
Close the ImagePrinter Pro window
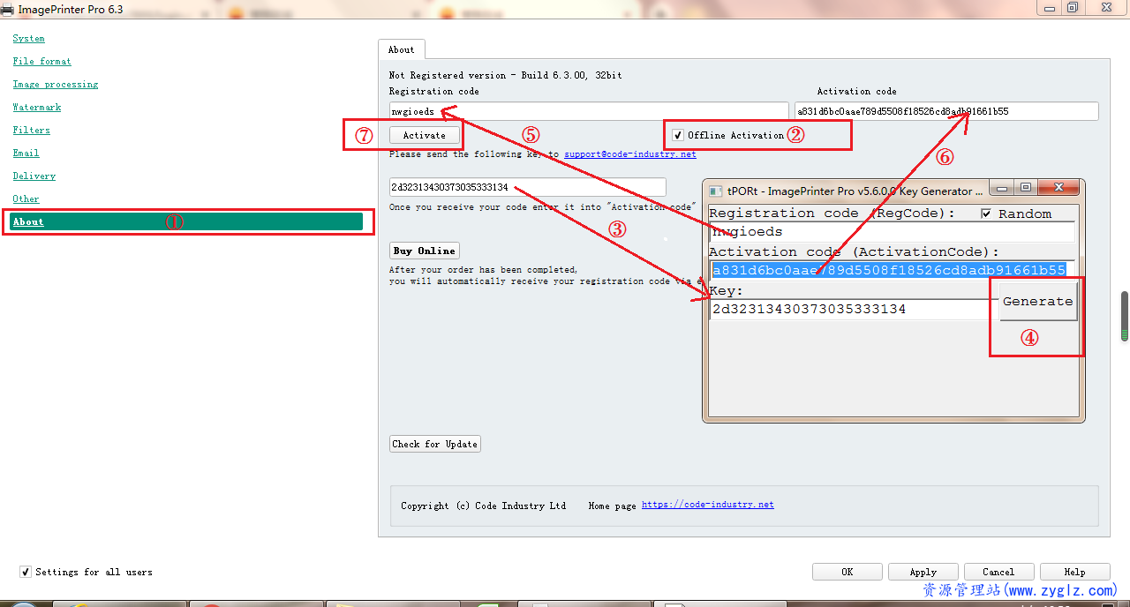(x=1106, y=7)
